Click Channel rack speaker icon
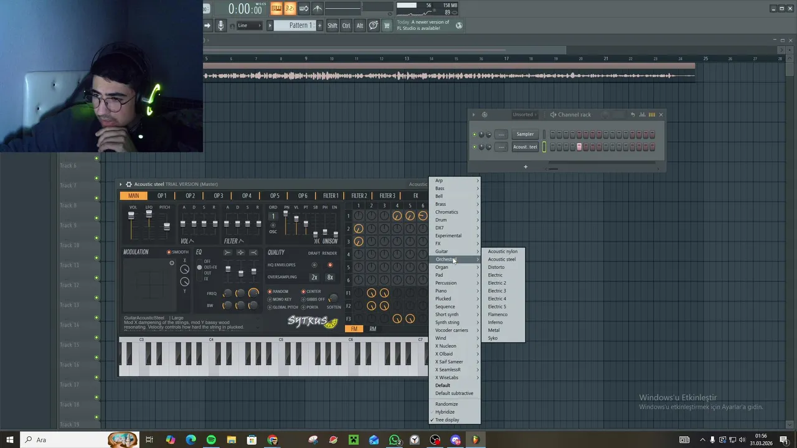The width and height of the screenshot is (797, 448). pos(553,114)
